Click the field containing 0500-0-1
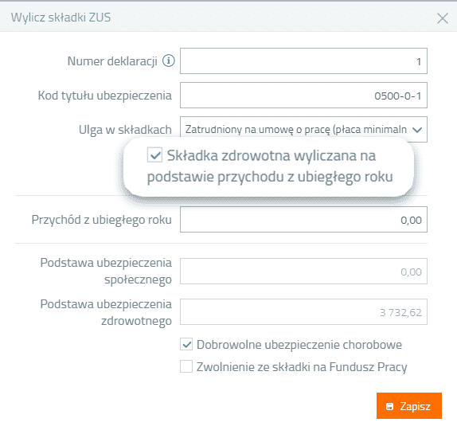 click(x=303, y=95)
